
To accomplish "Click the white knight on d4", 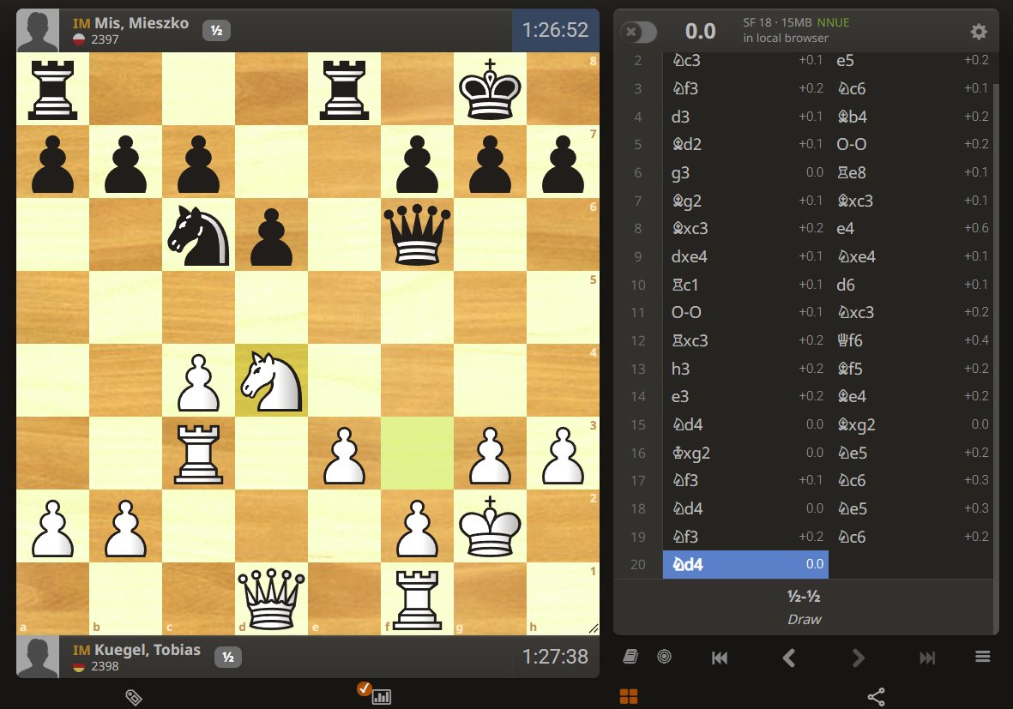I will tap(271, 381).
